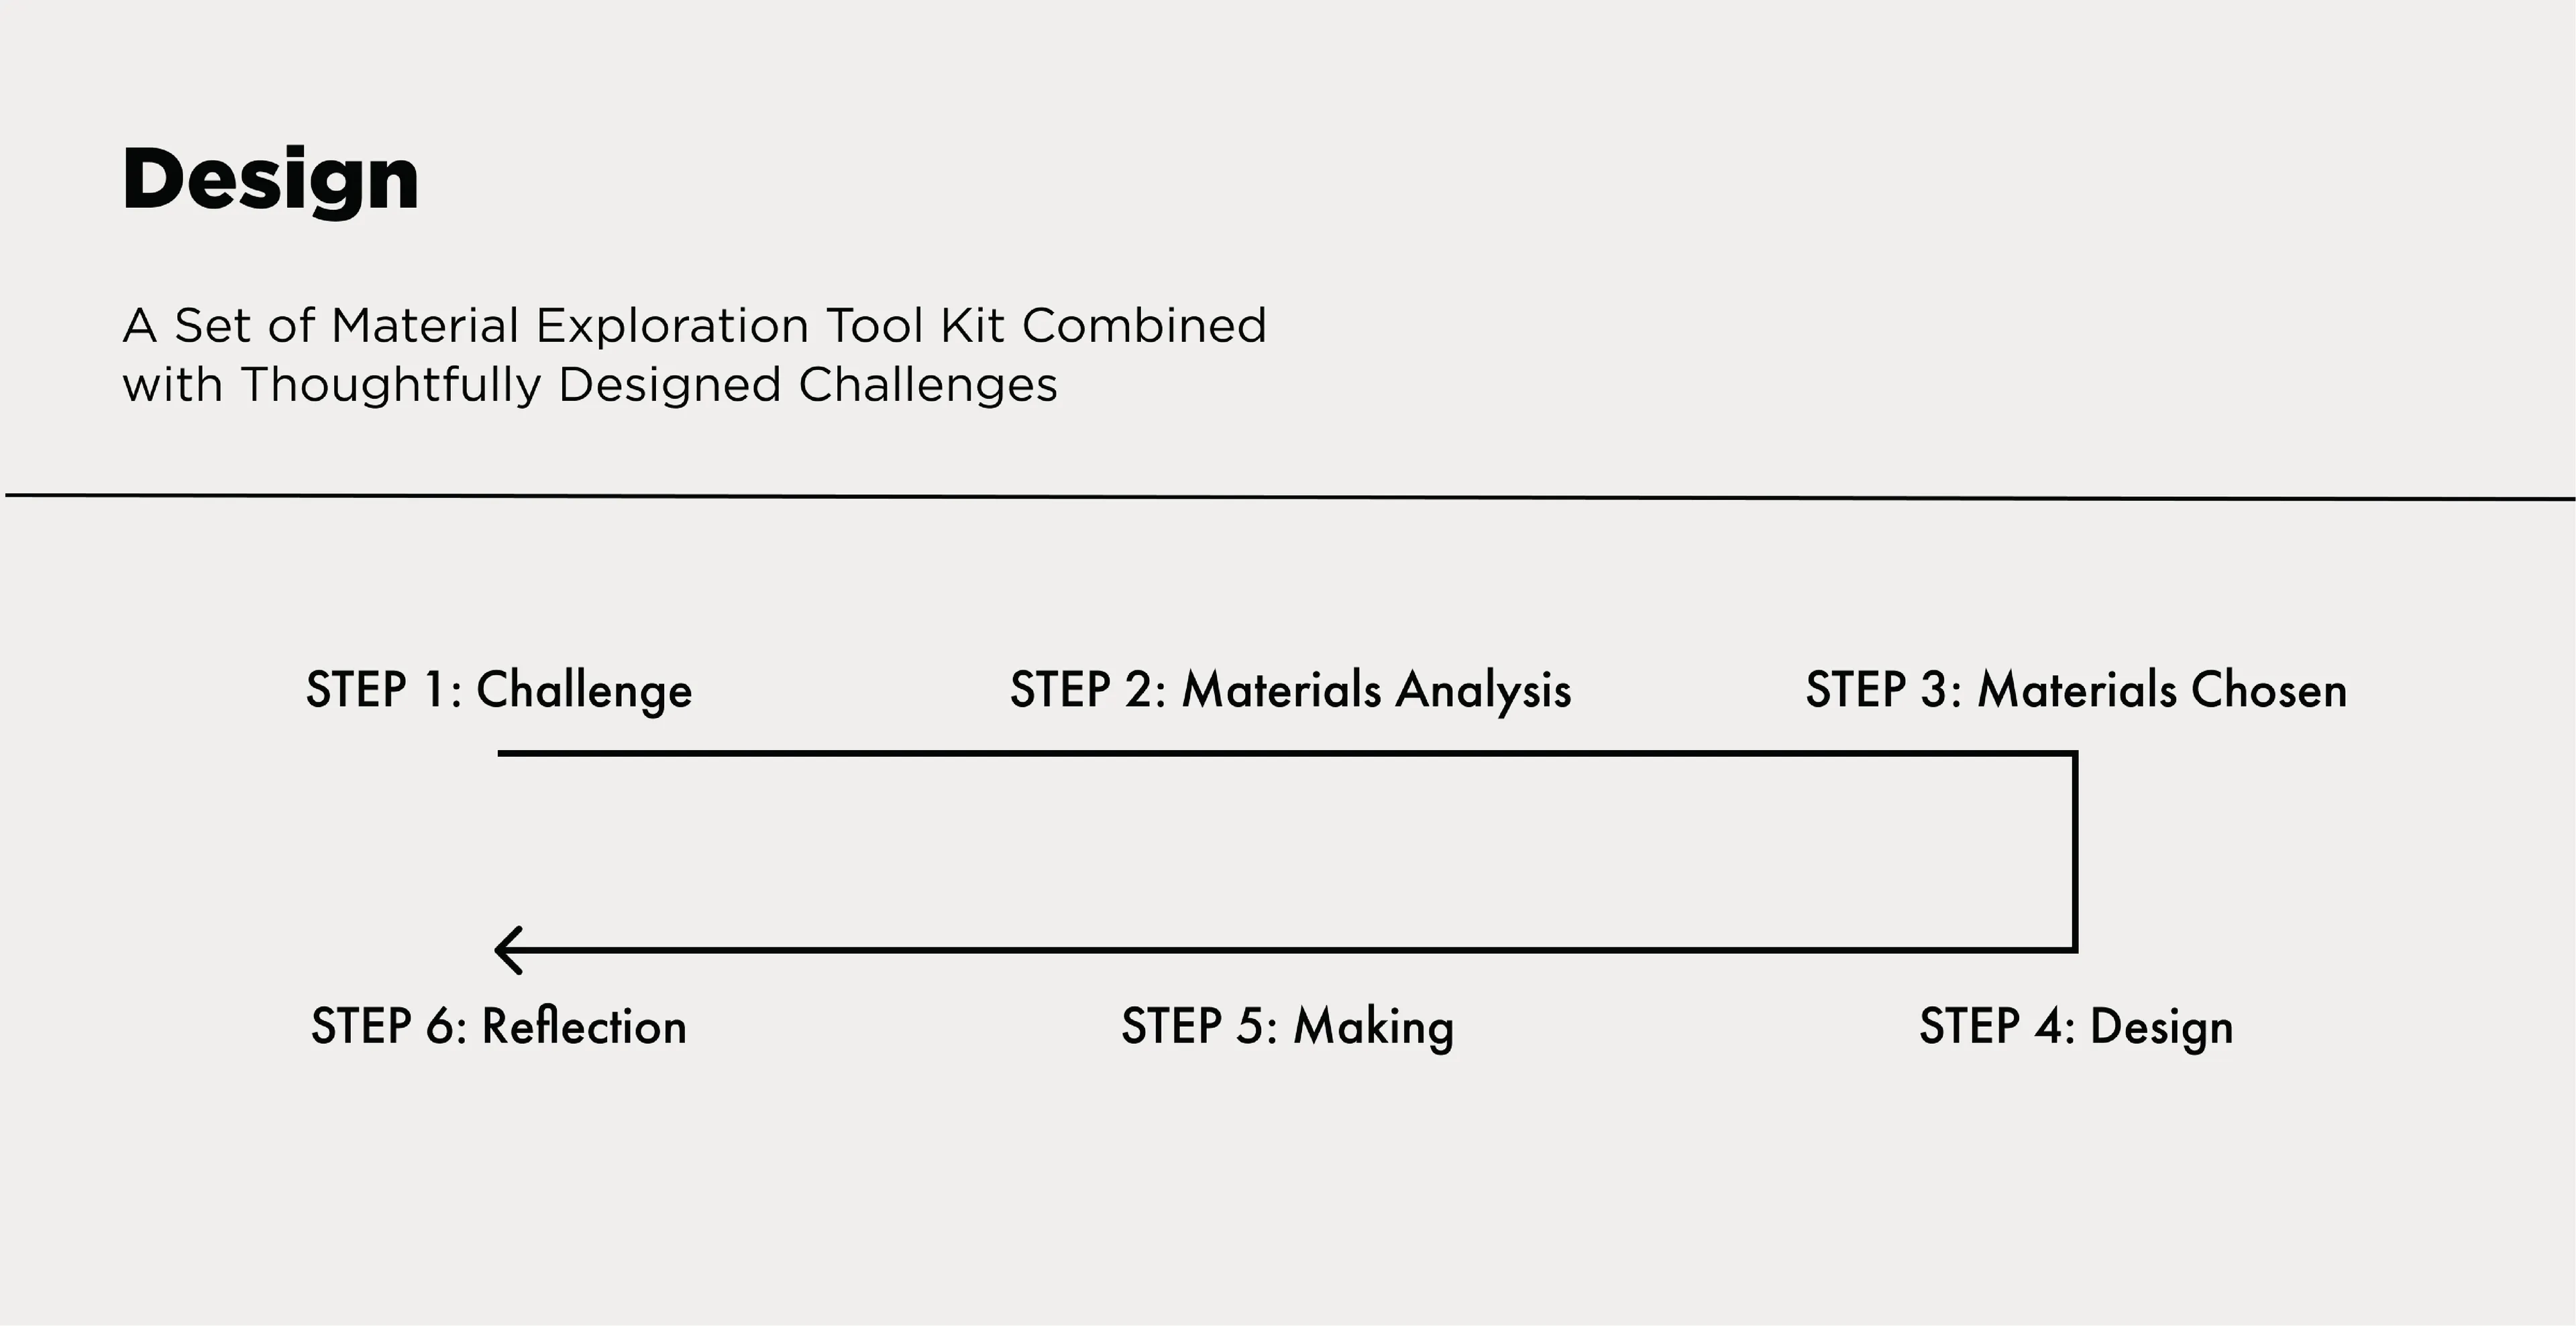Click the STEP 6: Reflection label
Viewport: 2576px width, 1326px height.
[499, 1027]
